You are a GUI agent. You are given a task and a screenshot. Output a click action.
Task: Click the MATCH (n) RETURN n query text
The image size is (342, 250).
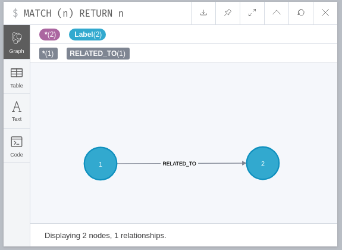click(x=74, y=13)
